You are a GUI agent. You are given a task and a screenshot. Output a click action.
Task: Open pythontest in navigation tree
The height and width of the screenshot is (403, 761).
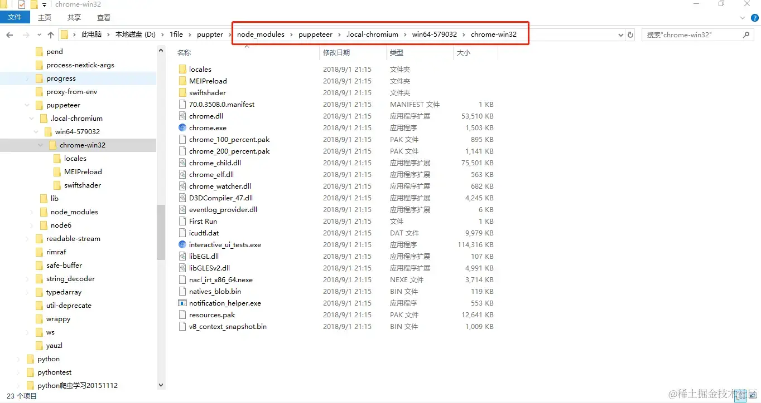coord(54,372)
